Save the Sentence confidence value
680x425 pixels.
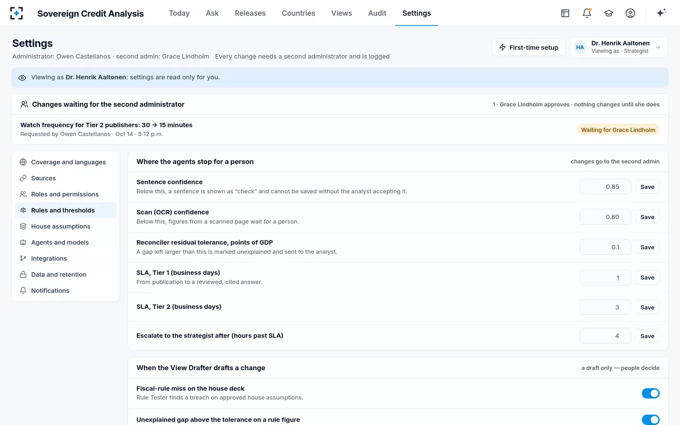tap(647, 187)
